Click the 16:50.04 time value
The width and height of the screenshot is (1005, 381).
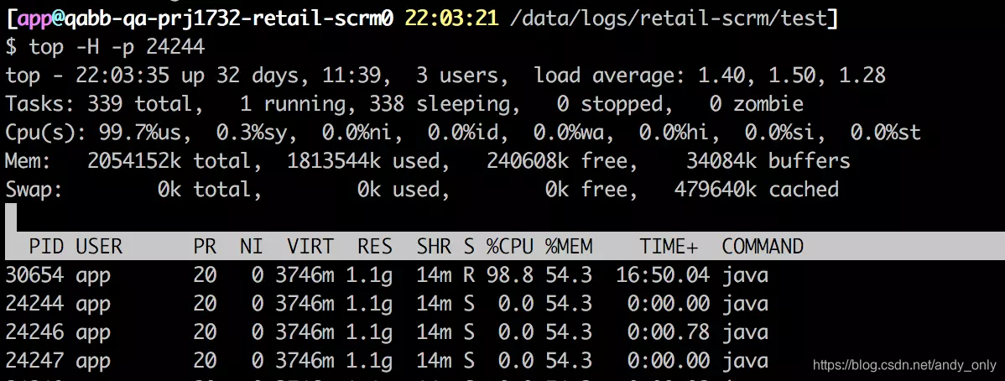(663, 275)
